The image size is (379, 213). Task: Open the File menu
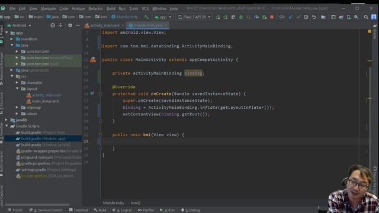12,8
